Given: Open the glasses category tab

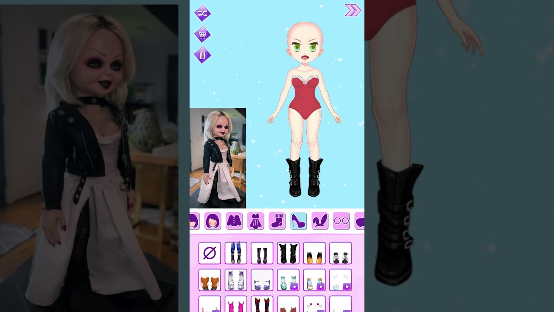Looking at the screenshot, I should [341, 221].
